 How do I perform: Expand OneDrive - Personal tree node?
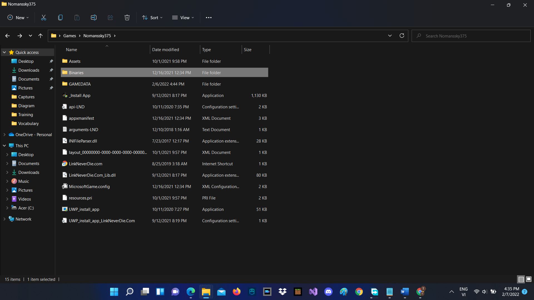point(4,134)
